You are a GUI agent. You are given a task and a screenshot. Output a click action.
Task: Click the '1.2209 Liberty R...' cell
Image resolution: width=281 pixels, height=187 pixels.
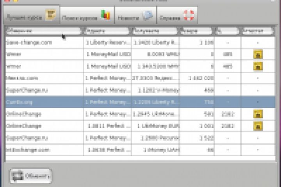click(155, 102)
